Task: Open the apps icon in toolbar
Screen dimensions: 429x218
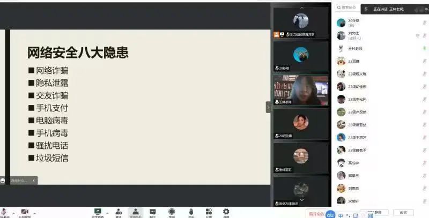Action: tap(209, 212)
